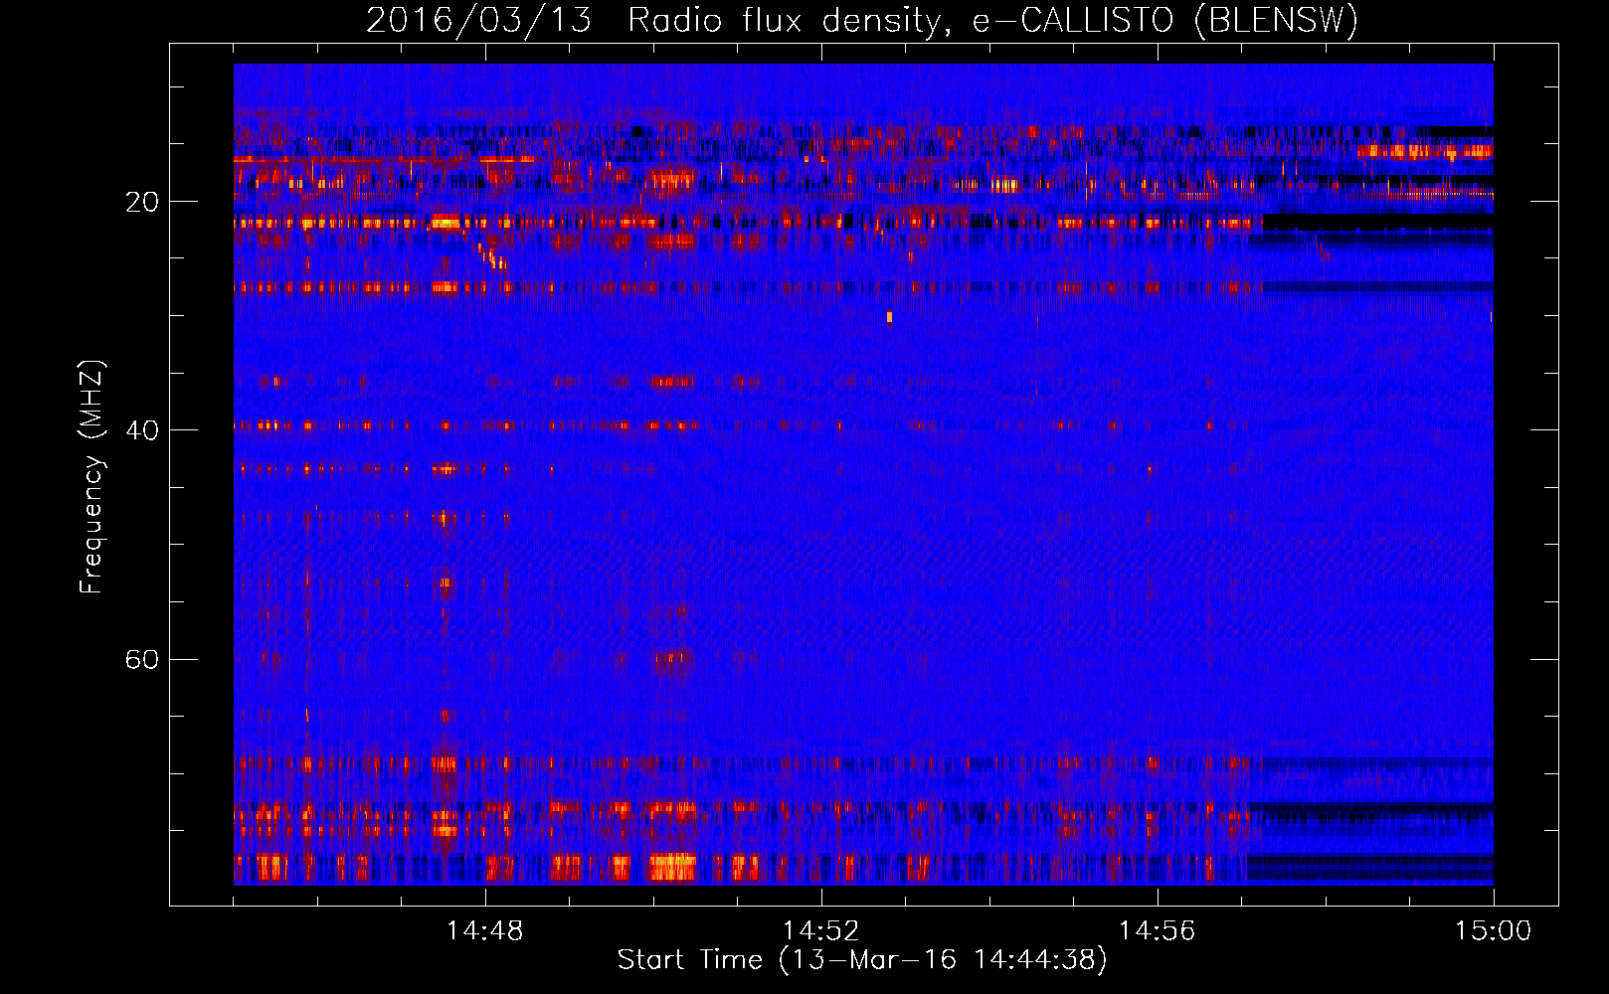The image size is (1609, 994).
Task: Click the "14:52" time tick label
Action: tap(821, 931)
